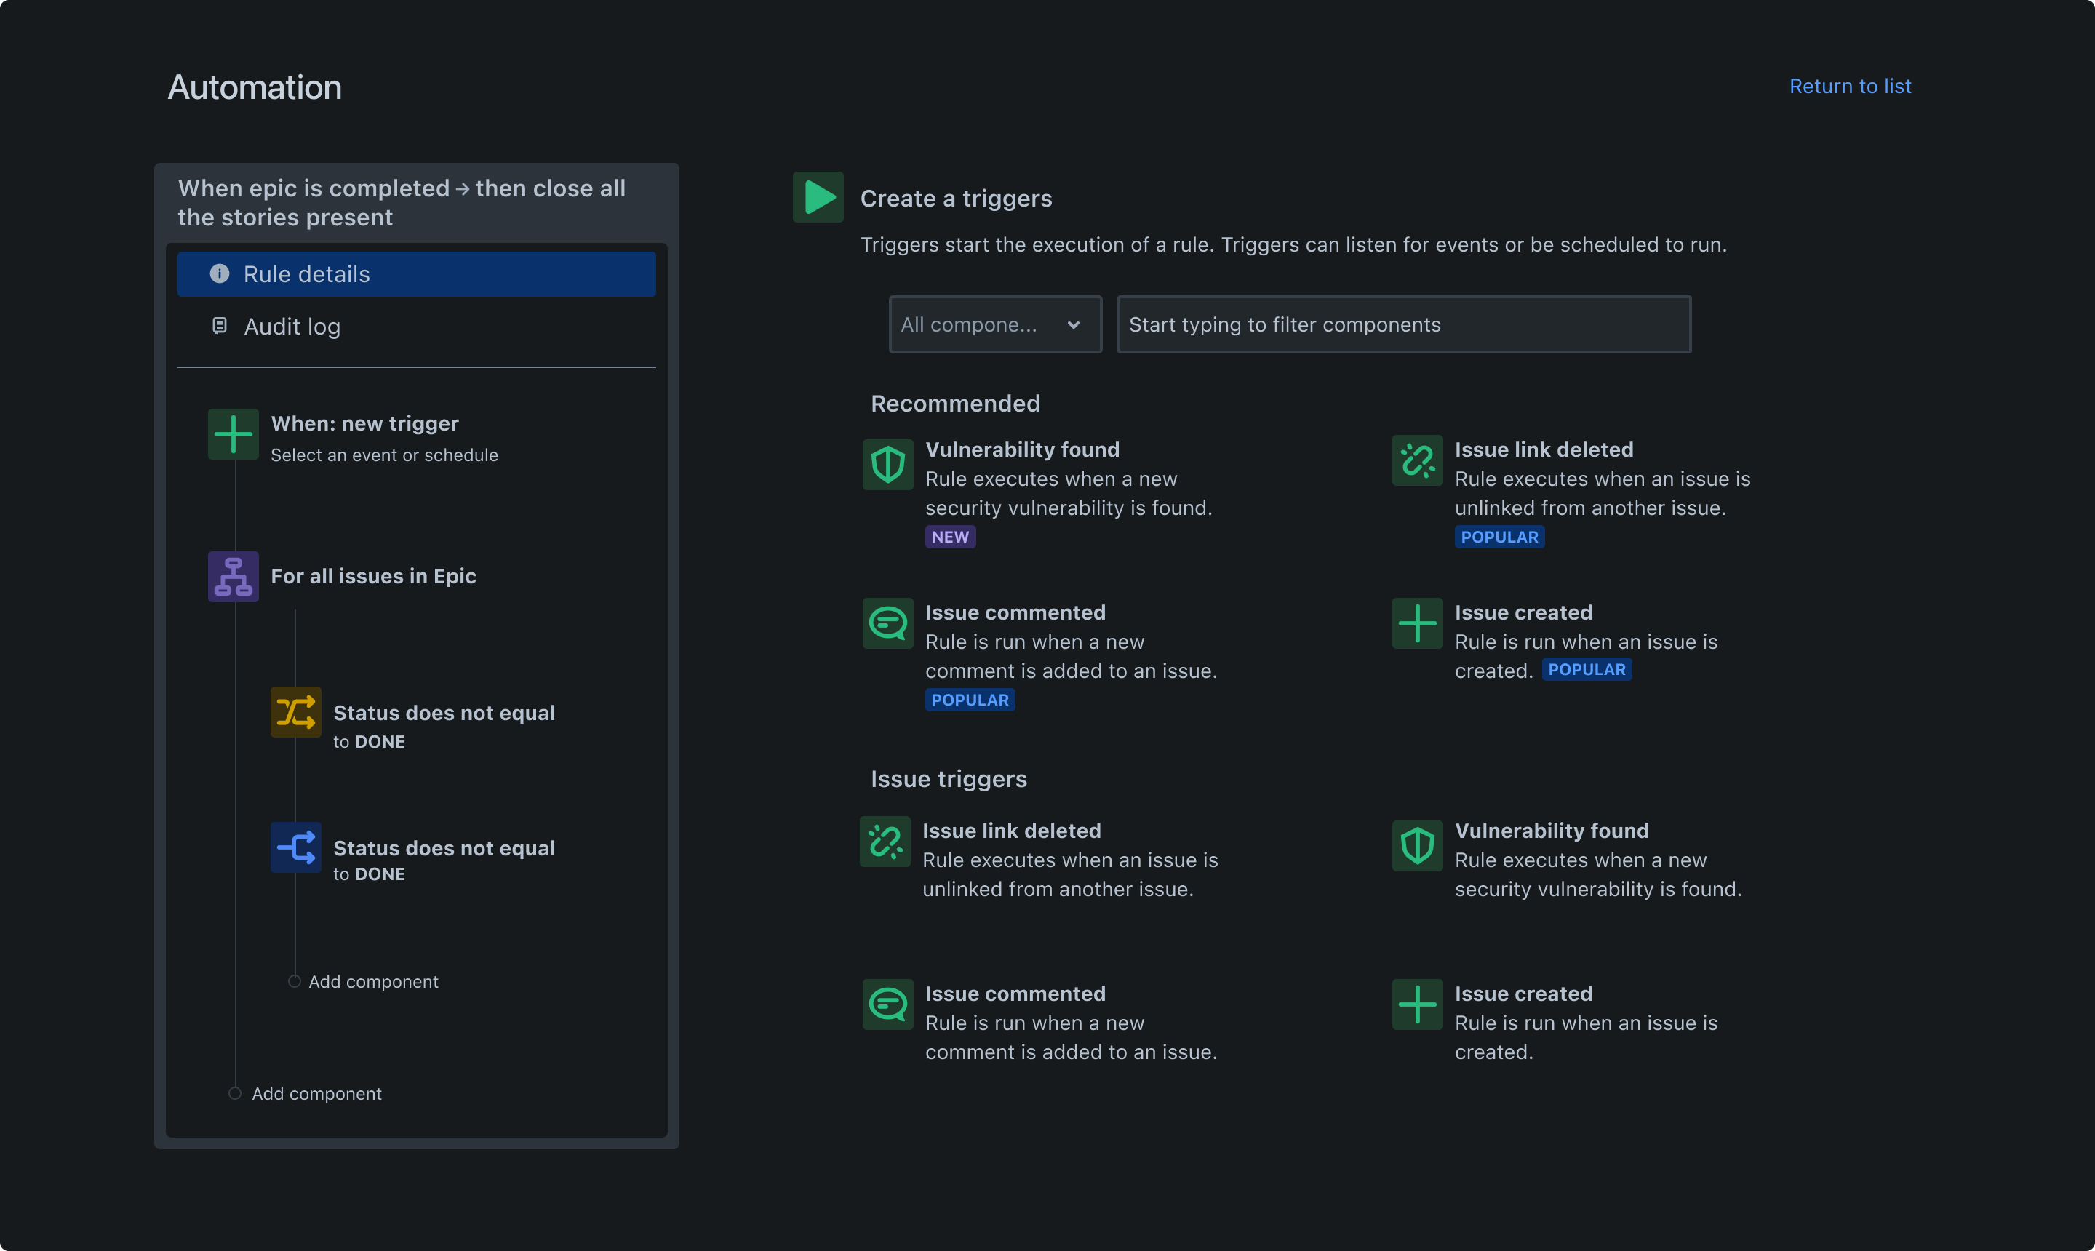Click the Issue commented icon in Issue triggers

click(x=887, y=1004)
